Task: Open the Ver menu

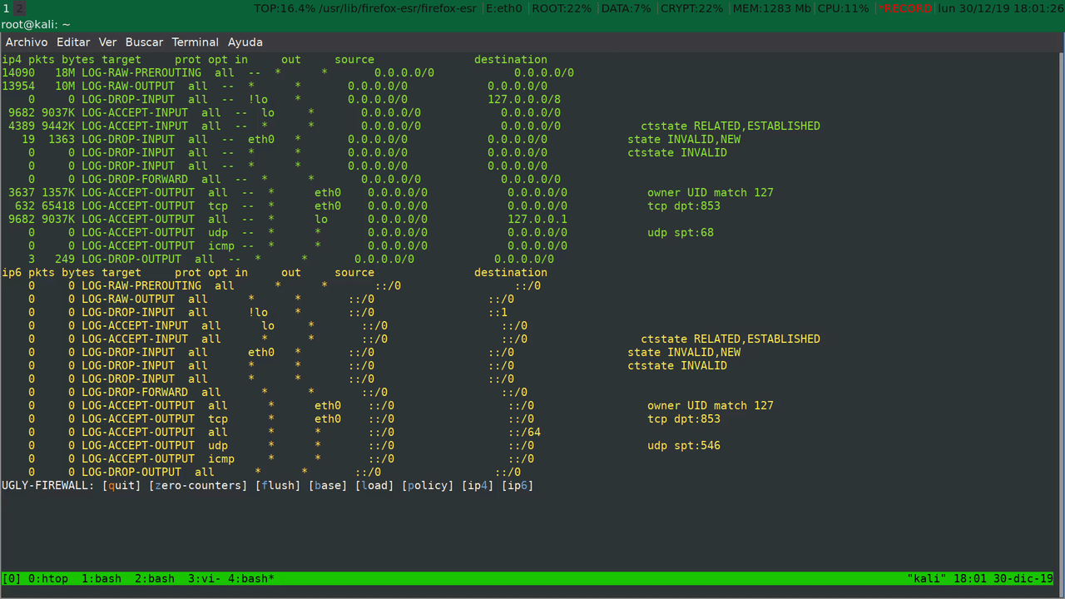Action: point(107,42)
